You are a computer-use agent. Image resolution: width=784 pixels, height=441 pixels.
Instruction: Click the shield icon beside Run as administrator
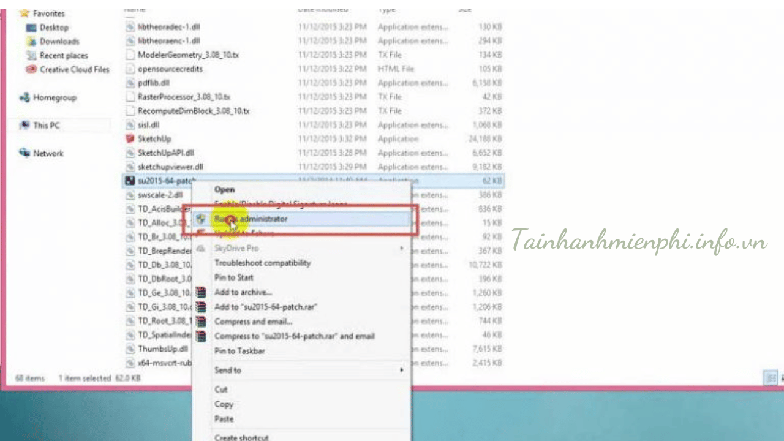(x=201, y=219)
